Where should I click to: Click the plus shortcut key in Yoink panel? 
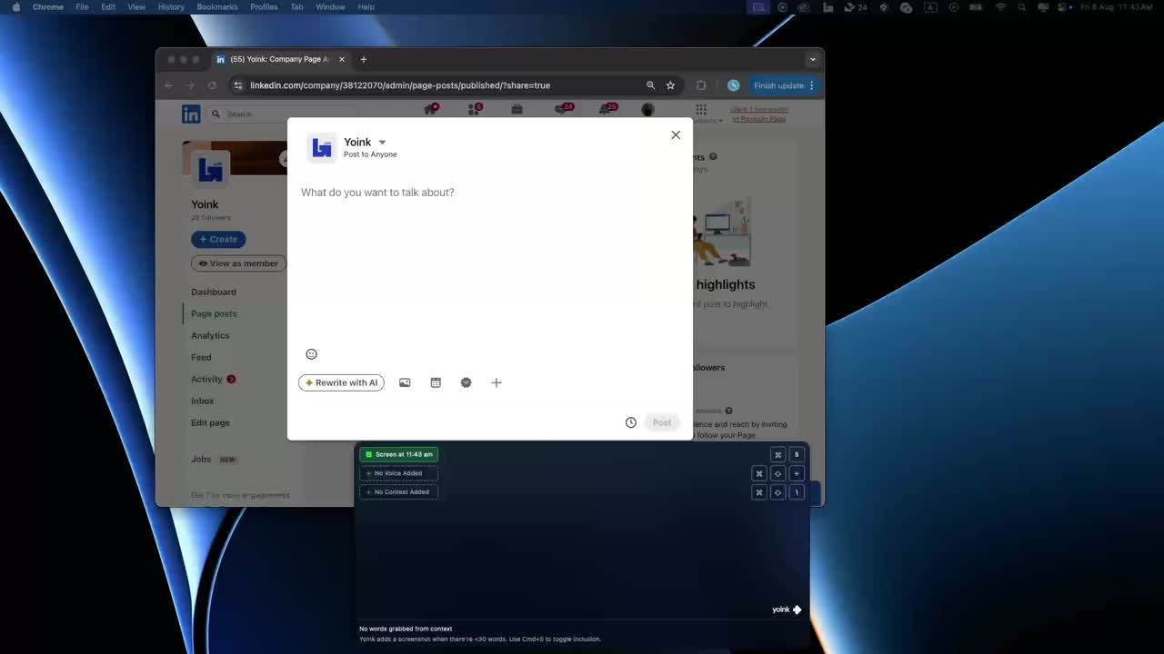[x=797, y=473]
